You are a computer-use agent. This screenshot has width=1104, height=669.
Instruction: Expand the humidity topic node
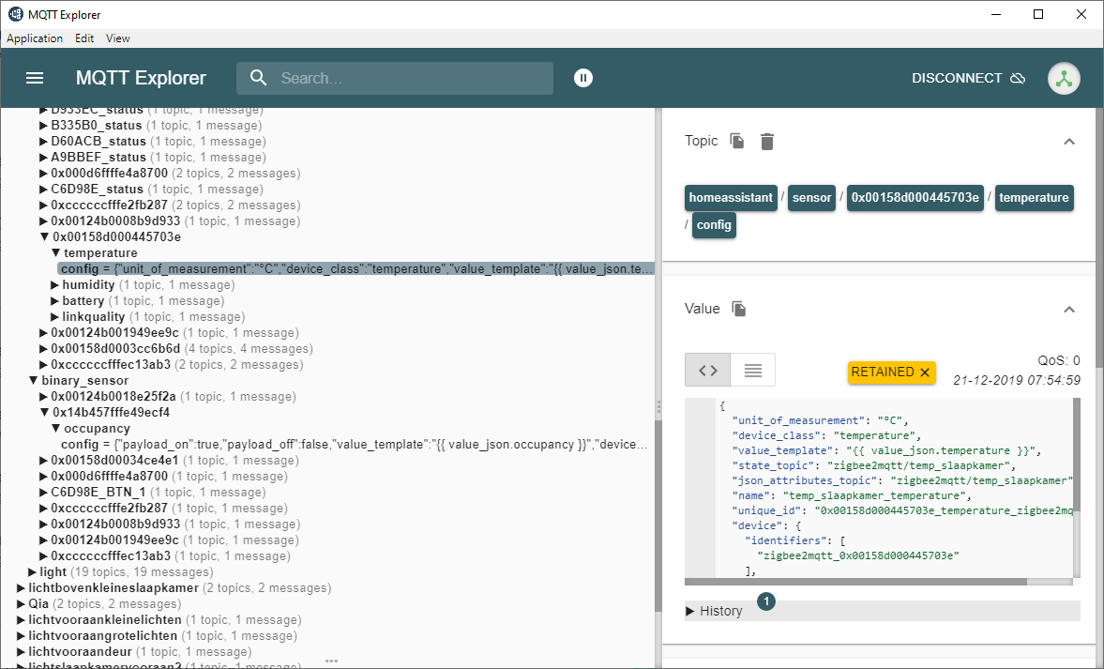pos(54,284)
